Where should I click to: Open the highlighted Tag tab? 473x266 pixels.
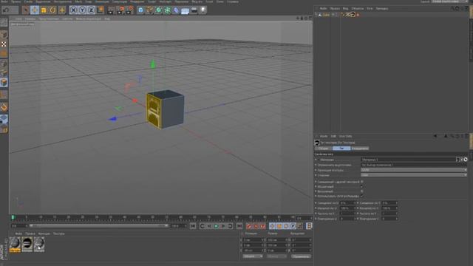tap(341, 149)
